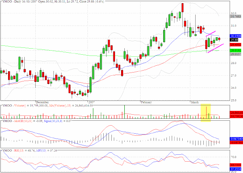243x173 pixels.
Task: Click the YHOO RSI(15) panel header text
Action: coord(29,151)
